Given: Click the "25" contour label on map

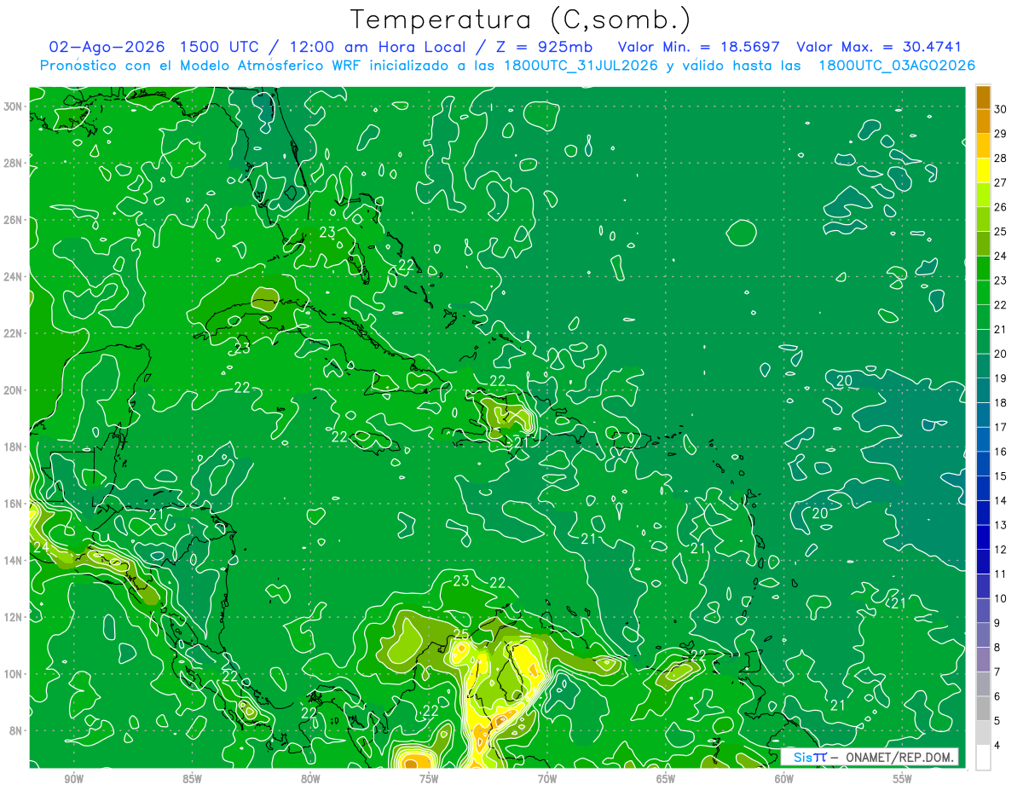Looking at the screenshot, I should 461,635.
